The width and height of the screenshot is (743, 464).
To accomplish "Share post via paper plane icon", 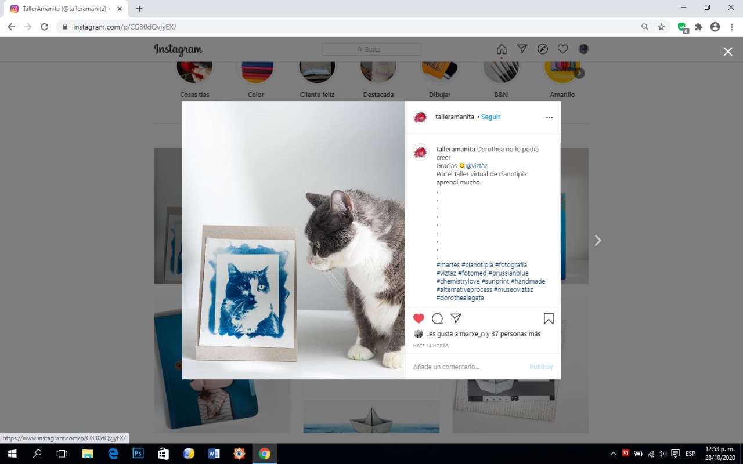I will (x=456, y=318).
